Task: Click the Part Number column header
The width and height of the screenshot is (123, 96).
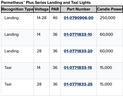Action: coord(79,9)
